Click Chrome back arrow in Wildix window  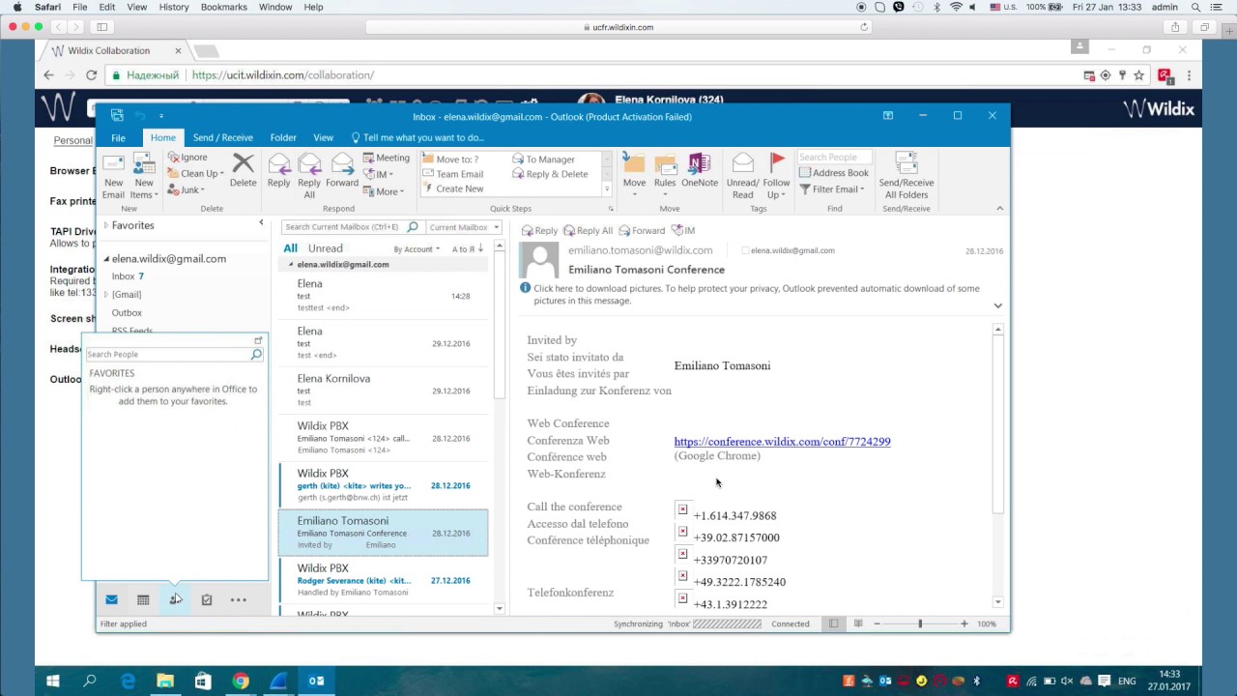(49, 74)
